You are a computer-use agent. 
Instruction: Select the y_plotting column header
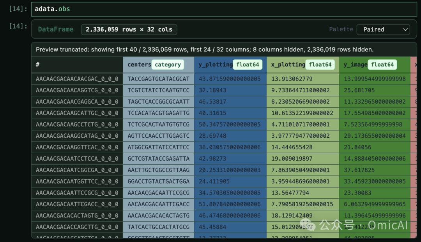[230, 65]
